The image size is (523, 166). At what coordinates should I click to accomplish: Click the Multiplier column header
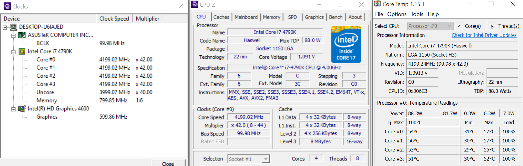tap(148, 18)
